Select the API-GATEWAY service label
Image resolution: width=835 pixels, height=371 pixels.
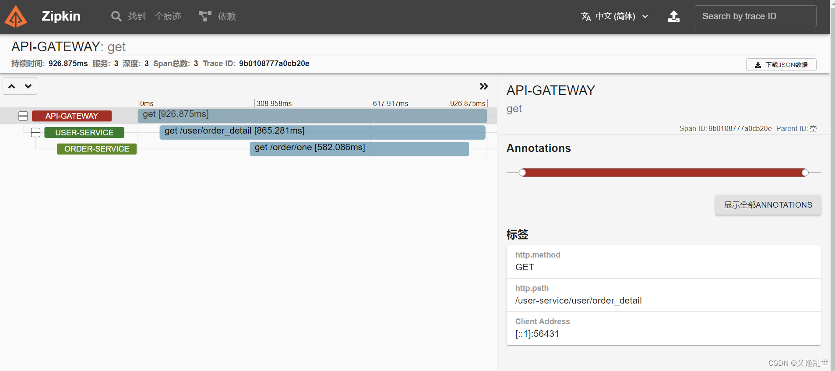72,116
